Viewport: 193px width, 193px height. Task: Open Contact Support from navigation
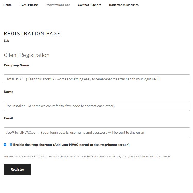(89, 5)
